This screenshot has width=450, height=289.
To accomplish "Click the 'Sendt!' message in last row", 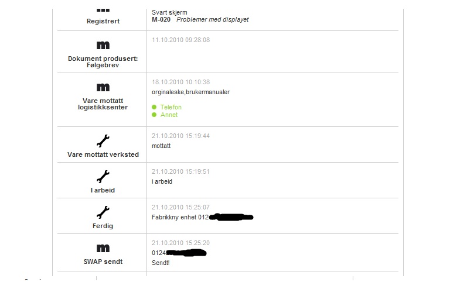I will [x=161, y=263].
